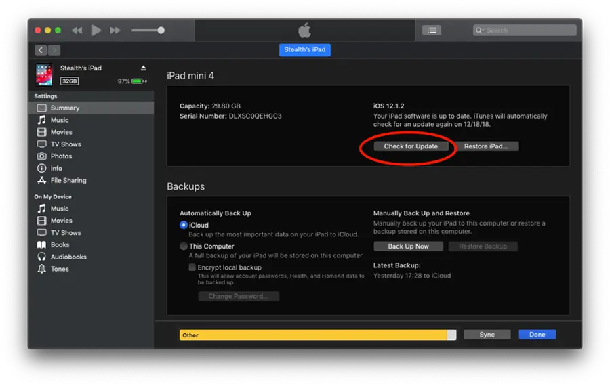Viewport: 610px width, 386px height.
Task: Click the Check for Update button
Action: 411,146
